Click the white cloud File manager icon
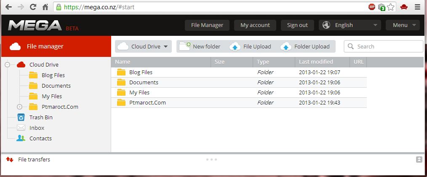The image size is (427, 177). pos(15,47)
